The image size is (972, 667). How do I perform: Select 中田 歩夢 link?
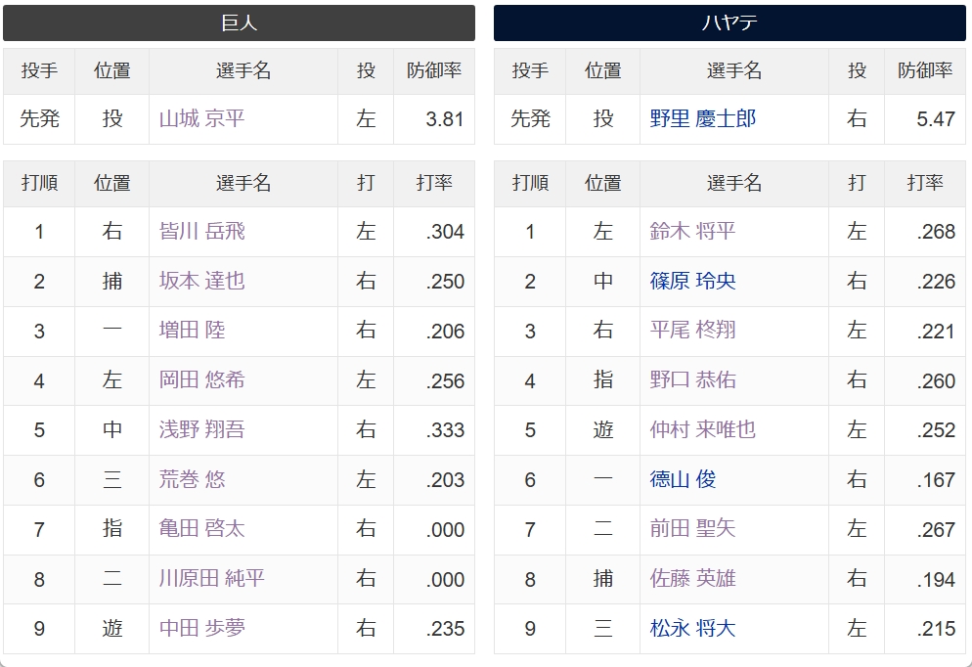pos(202,628)
